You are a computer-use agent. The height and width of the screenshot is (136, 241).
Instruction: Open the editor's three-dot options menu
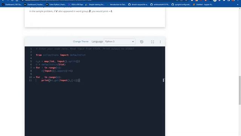click(160, 42)
